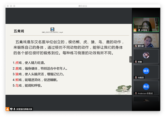Screen dimensions: 166x118
Task: Click the muted mic icon beside Anderson 李勇成
Action: click(136, 93)
